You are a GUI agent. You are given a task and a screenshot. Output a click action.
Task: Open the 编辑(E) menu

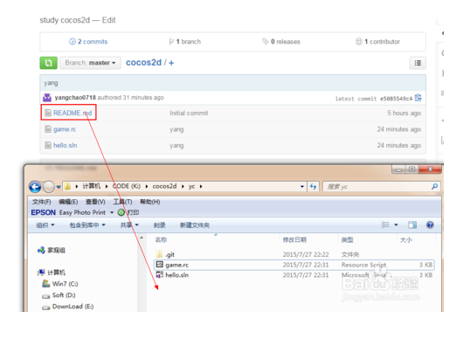coord(68,202)
